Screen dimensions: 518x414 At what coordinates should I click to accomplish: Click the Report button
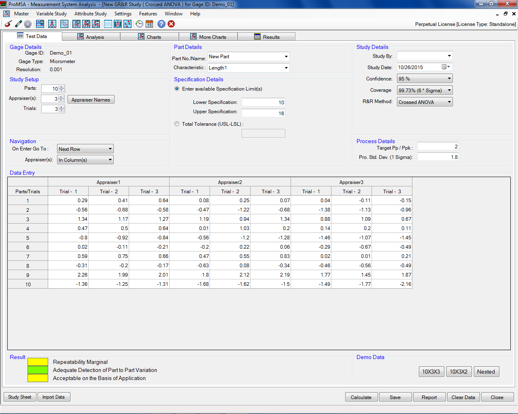tap(429, 397)
